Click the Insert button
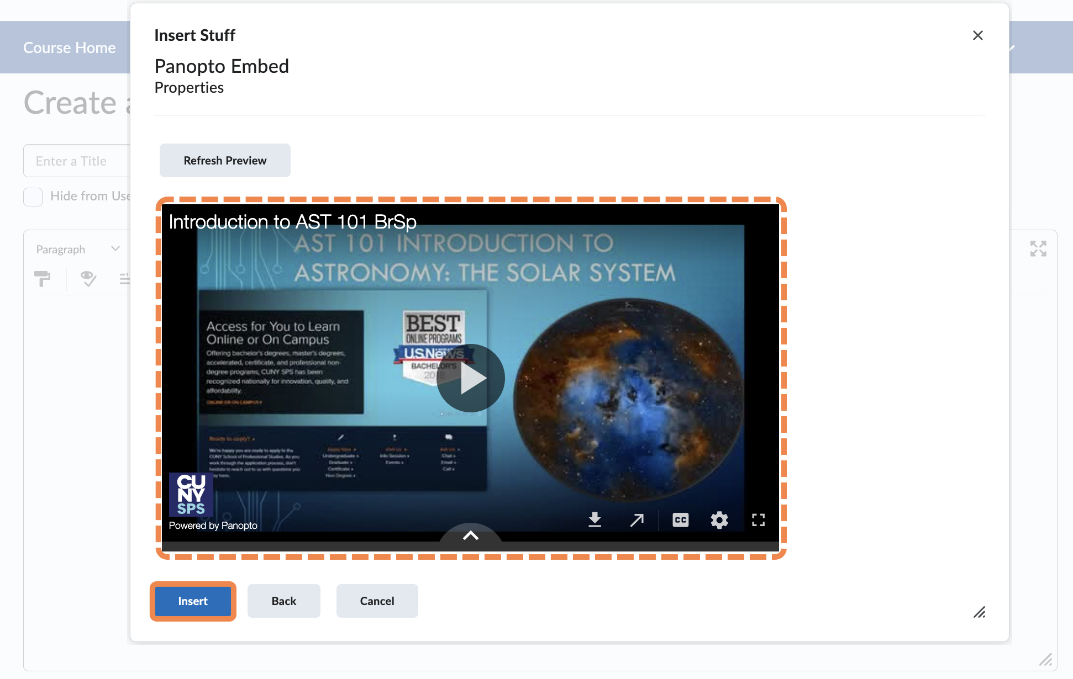The height and width of the screenshot is (679, 1073). click(192, 601)
